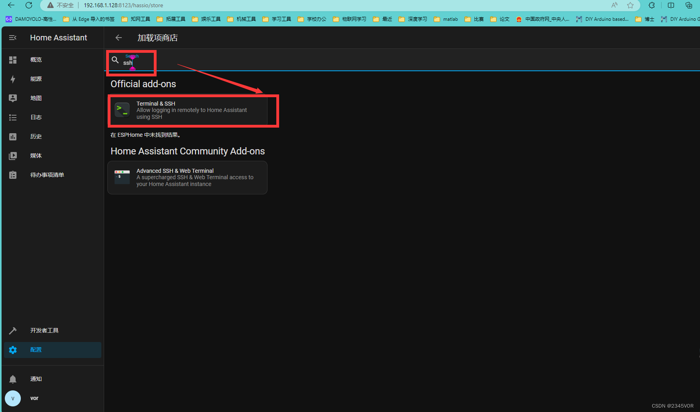Click the Official add-ons heading

tap(143, 84)
